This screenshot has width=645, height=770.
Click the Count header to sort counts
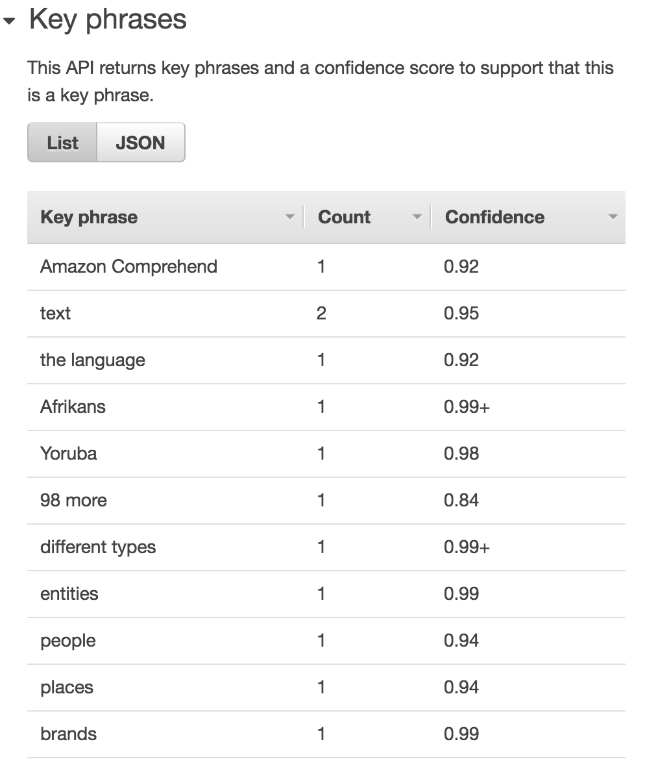click(344, 217)
